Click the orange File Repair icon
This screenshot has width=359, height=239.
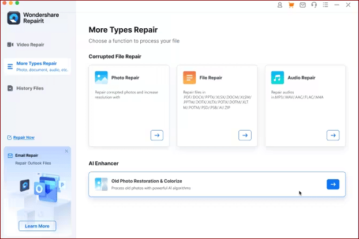189,78
